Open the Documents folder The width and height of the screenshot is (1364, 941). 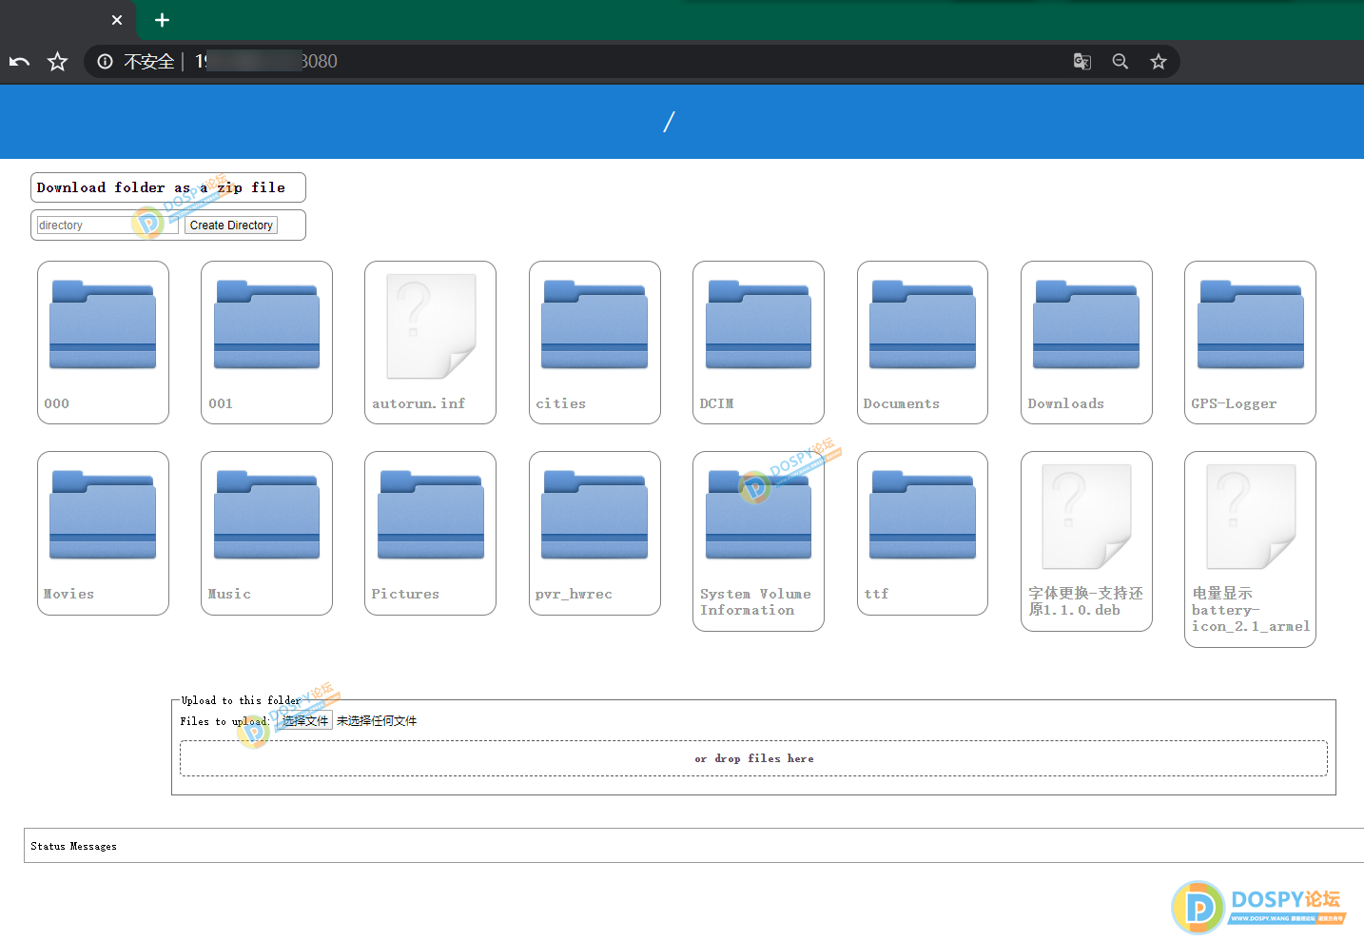(922, 325)
